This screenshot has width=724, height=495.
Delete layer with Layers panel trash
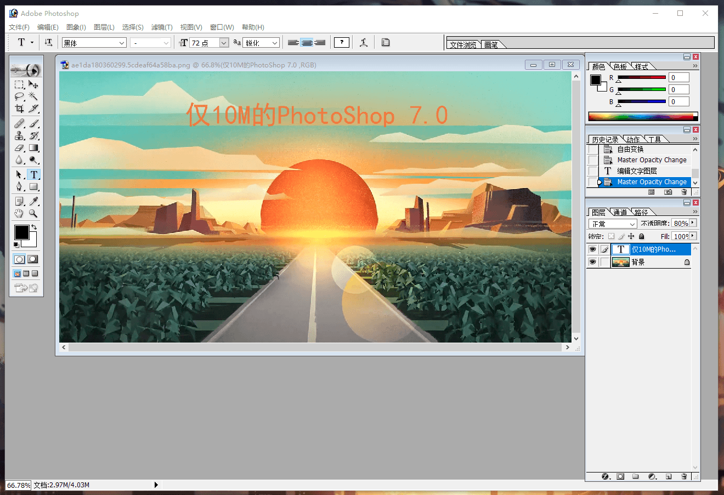click(684, 476)
